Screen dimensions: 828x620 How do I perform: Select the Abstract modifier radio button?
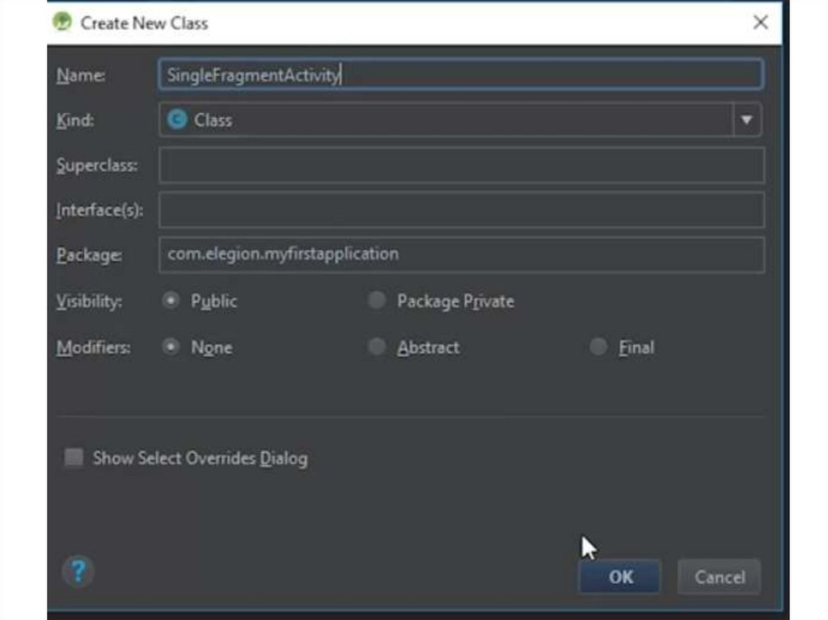[x=377, y=347]
